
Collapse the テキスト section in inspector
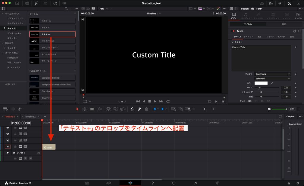click(x=232, y=42)
